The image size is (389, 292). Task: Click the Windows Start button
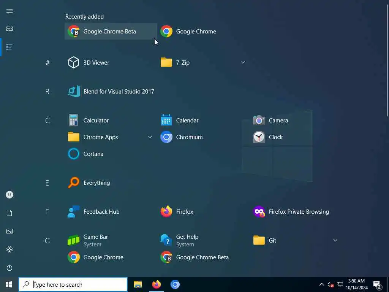click(9, 284)
